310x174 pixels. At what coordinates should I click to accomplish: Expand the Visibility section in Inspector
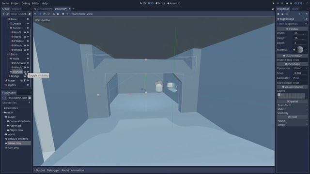(292, 113)
